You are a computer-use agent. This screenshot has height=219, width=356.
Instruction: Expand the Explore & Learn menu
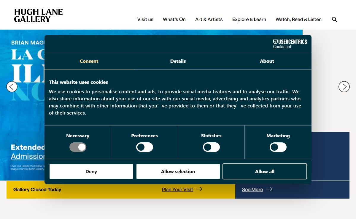click(x=249, y=20)
